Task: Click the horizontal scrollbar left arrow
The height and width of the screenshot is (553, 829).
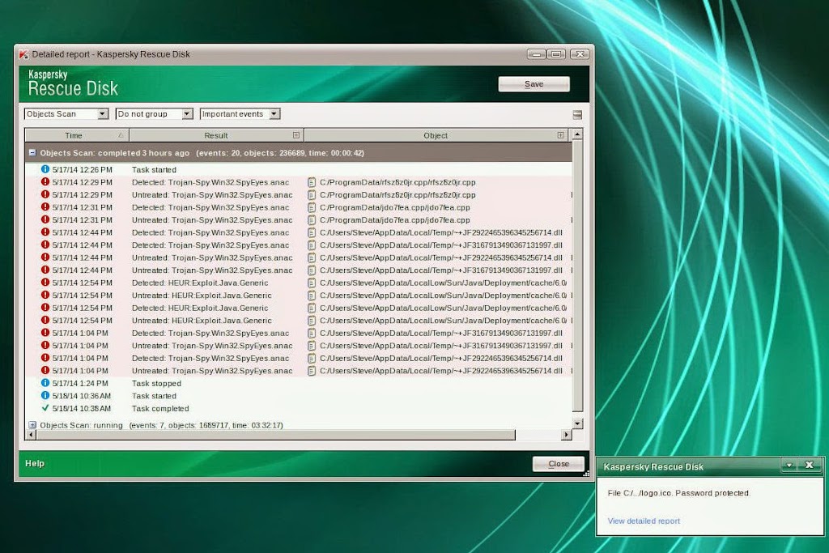Action: point(31,435)
